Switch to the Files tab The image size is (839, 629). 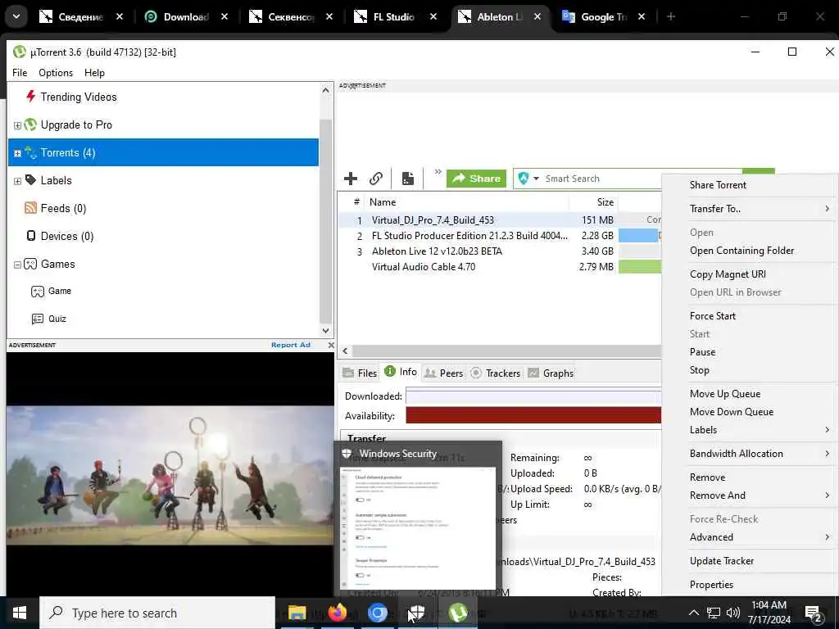tap(360, 373)
